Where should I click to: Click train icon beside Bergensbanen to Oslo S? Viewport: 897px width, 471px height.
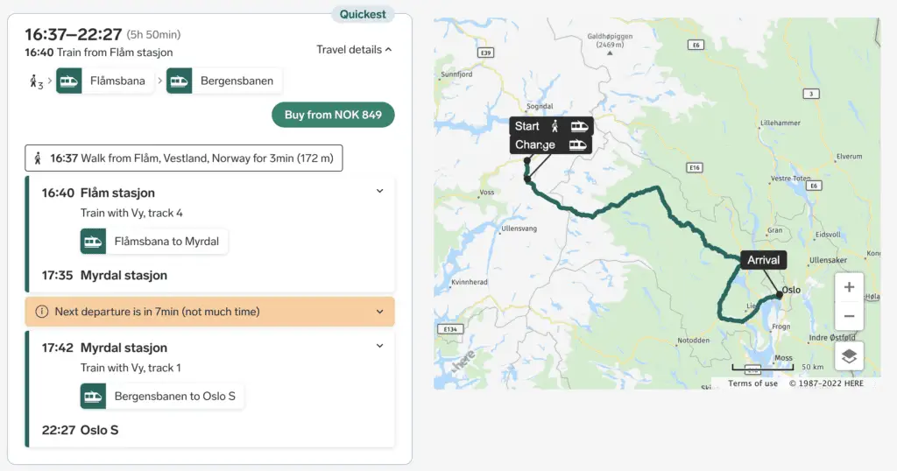point(93,396)
